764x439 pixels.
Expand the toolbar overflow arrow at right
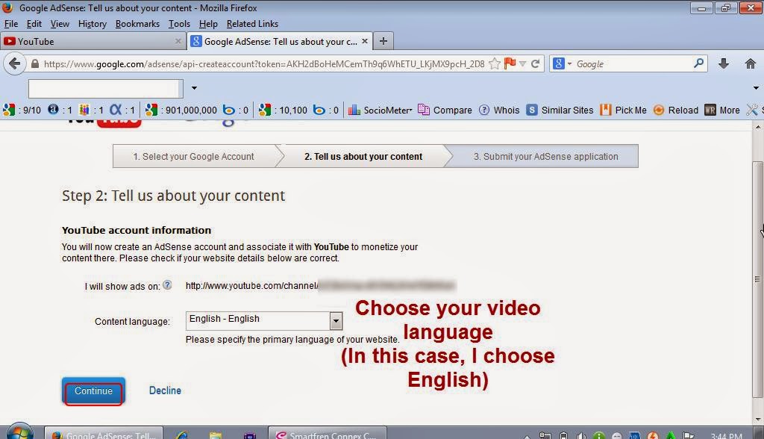[757, 88]
